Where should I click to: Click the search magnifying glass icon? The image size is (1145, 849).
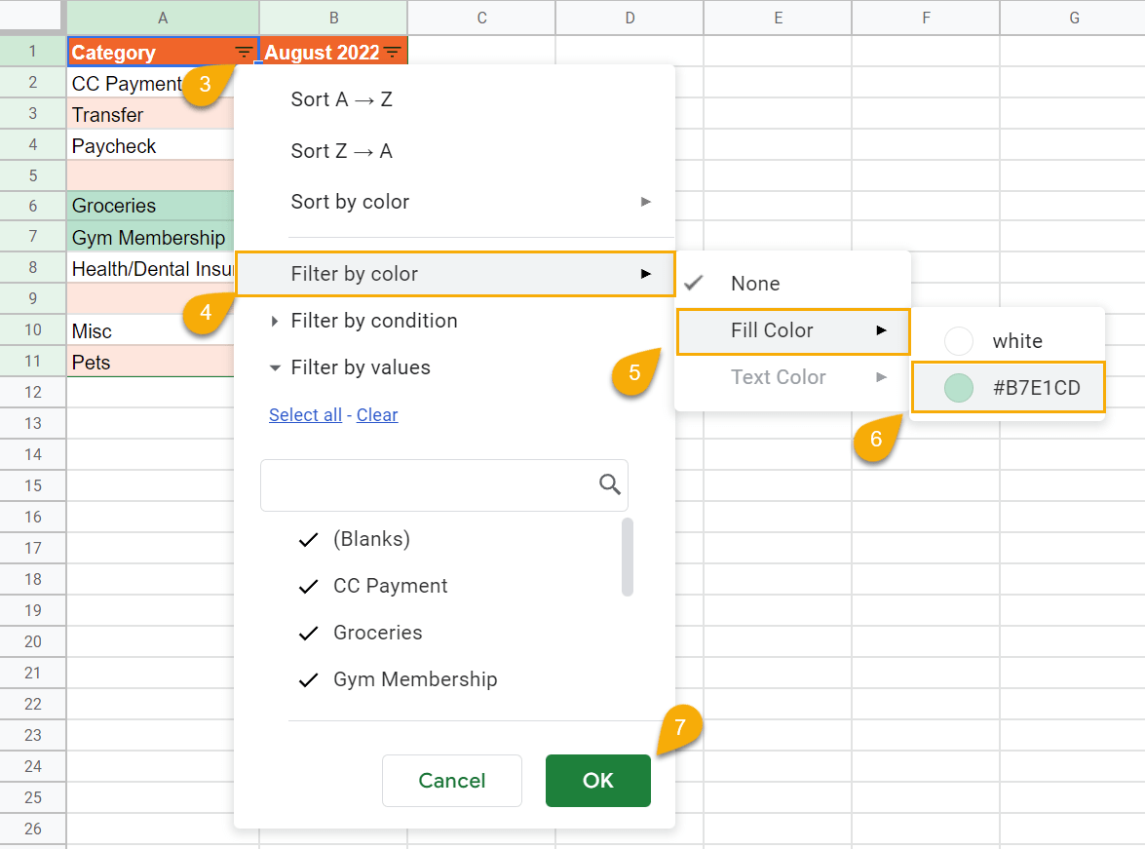(610, 484)
